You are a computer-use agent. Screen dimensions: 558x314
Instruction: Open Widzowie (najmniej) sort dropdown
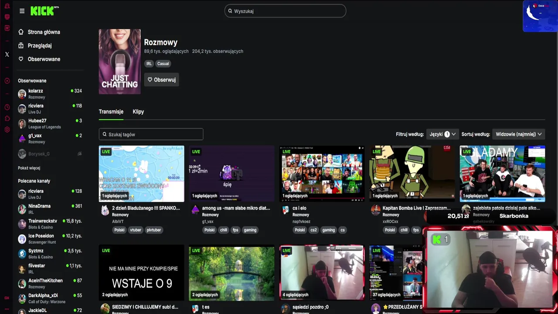click(518, 134)
